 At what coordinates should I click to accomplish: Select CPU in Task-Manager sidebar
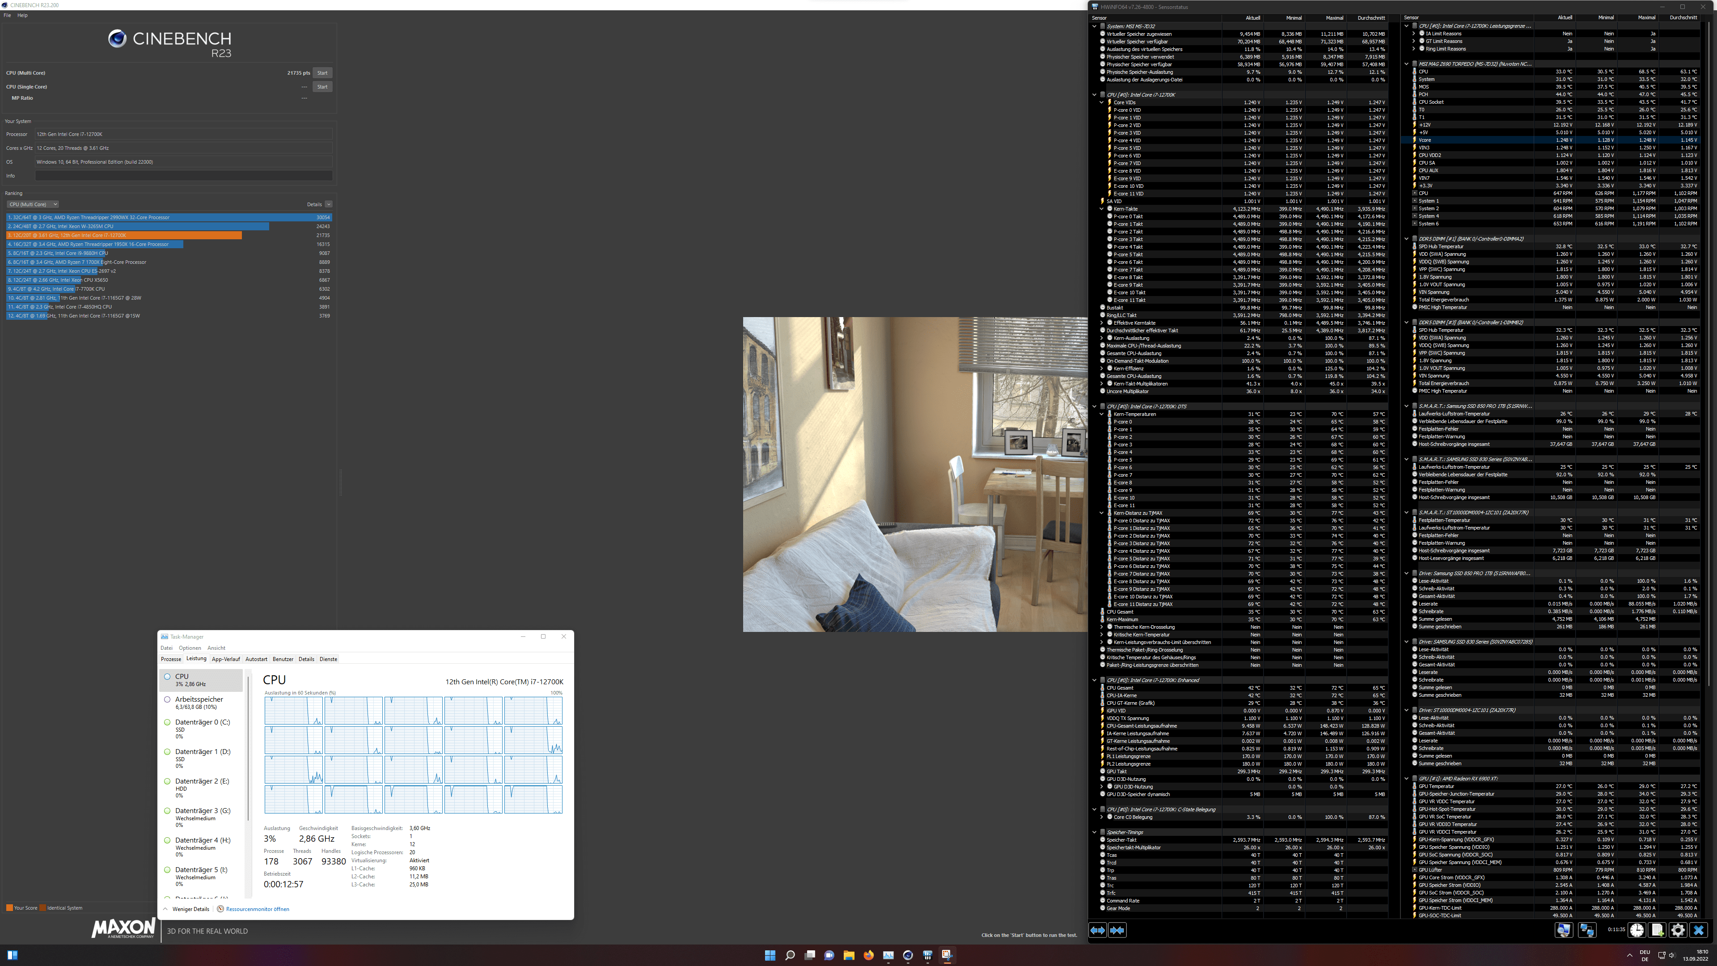(201, 680)
